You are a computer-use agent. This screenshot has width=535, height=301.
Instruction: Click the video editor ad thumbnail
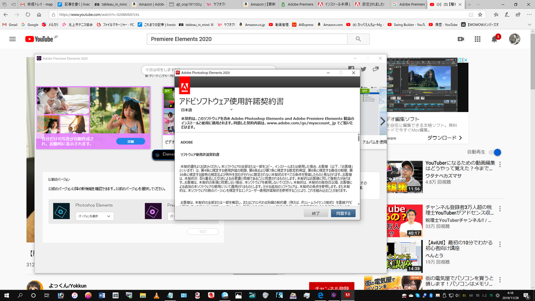coord(428,85)
